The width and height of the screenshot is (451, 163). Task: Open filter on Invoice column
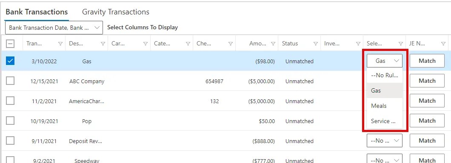[358, 44]
